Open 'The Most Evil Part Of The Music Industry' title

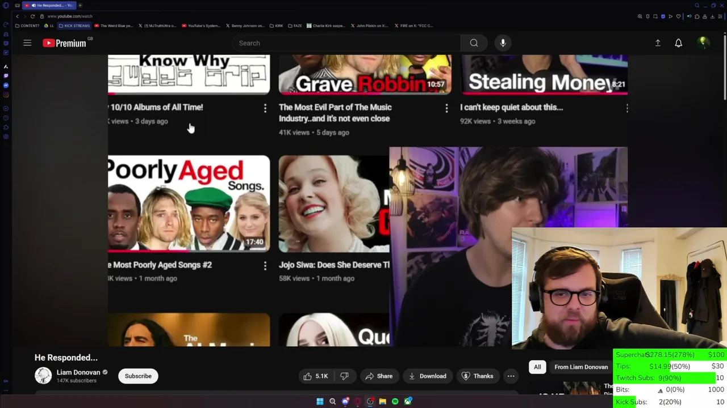pyautogui.click(x=335, y=113)
